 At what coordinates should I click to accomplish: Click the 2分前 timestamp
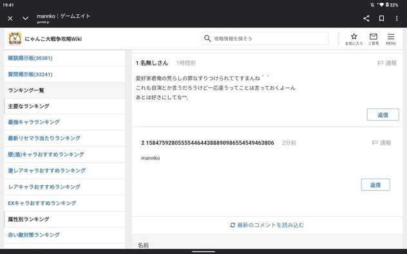[x=289, y=143]
